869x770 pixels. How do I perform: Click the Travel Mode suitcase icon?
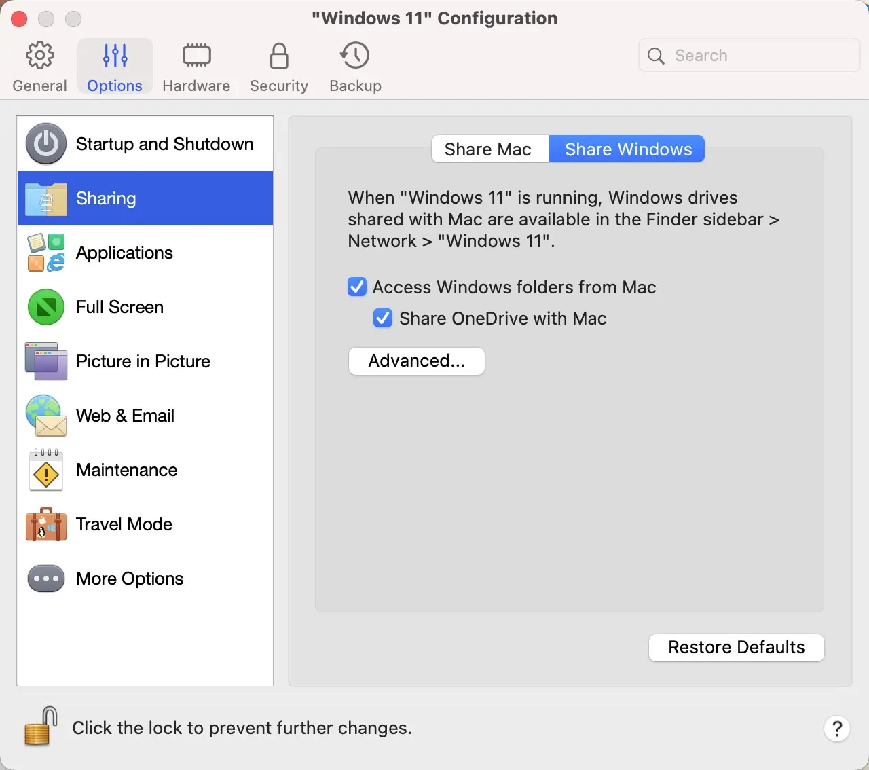pos(46,524)
